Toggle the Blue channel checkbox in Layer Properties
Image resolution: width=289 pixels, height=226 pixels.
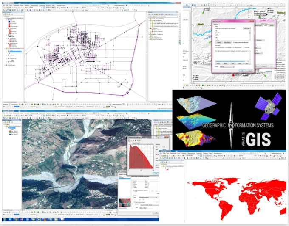133,186
